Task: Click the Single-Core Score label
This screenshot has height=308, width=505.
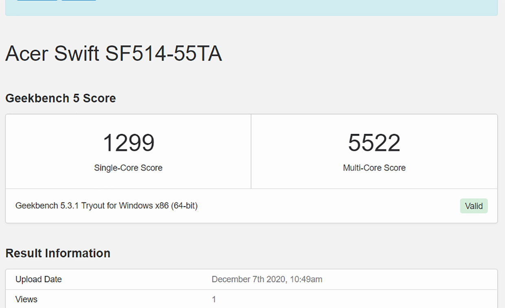Action: [128, 168]
